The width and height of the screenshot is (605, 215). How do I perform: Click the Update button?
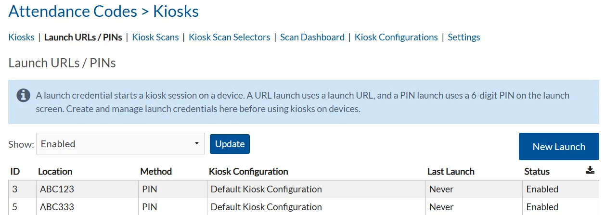(230, 144)
